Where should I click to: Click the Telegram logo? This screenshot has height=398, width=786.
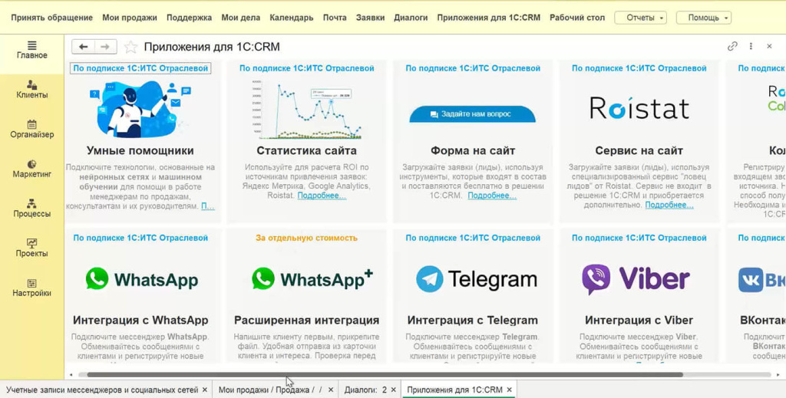(x=476, y=279)
